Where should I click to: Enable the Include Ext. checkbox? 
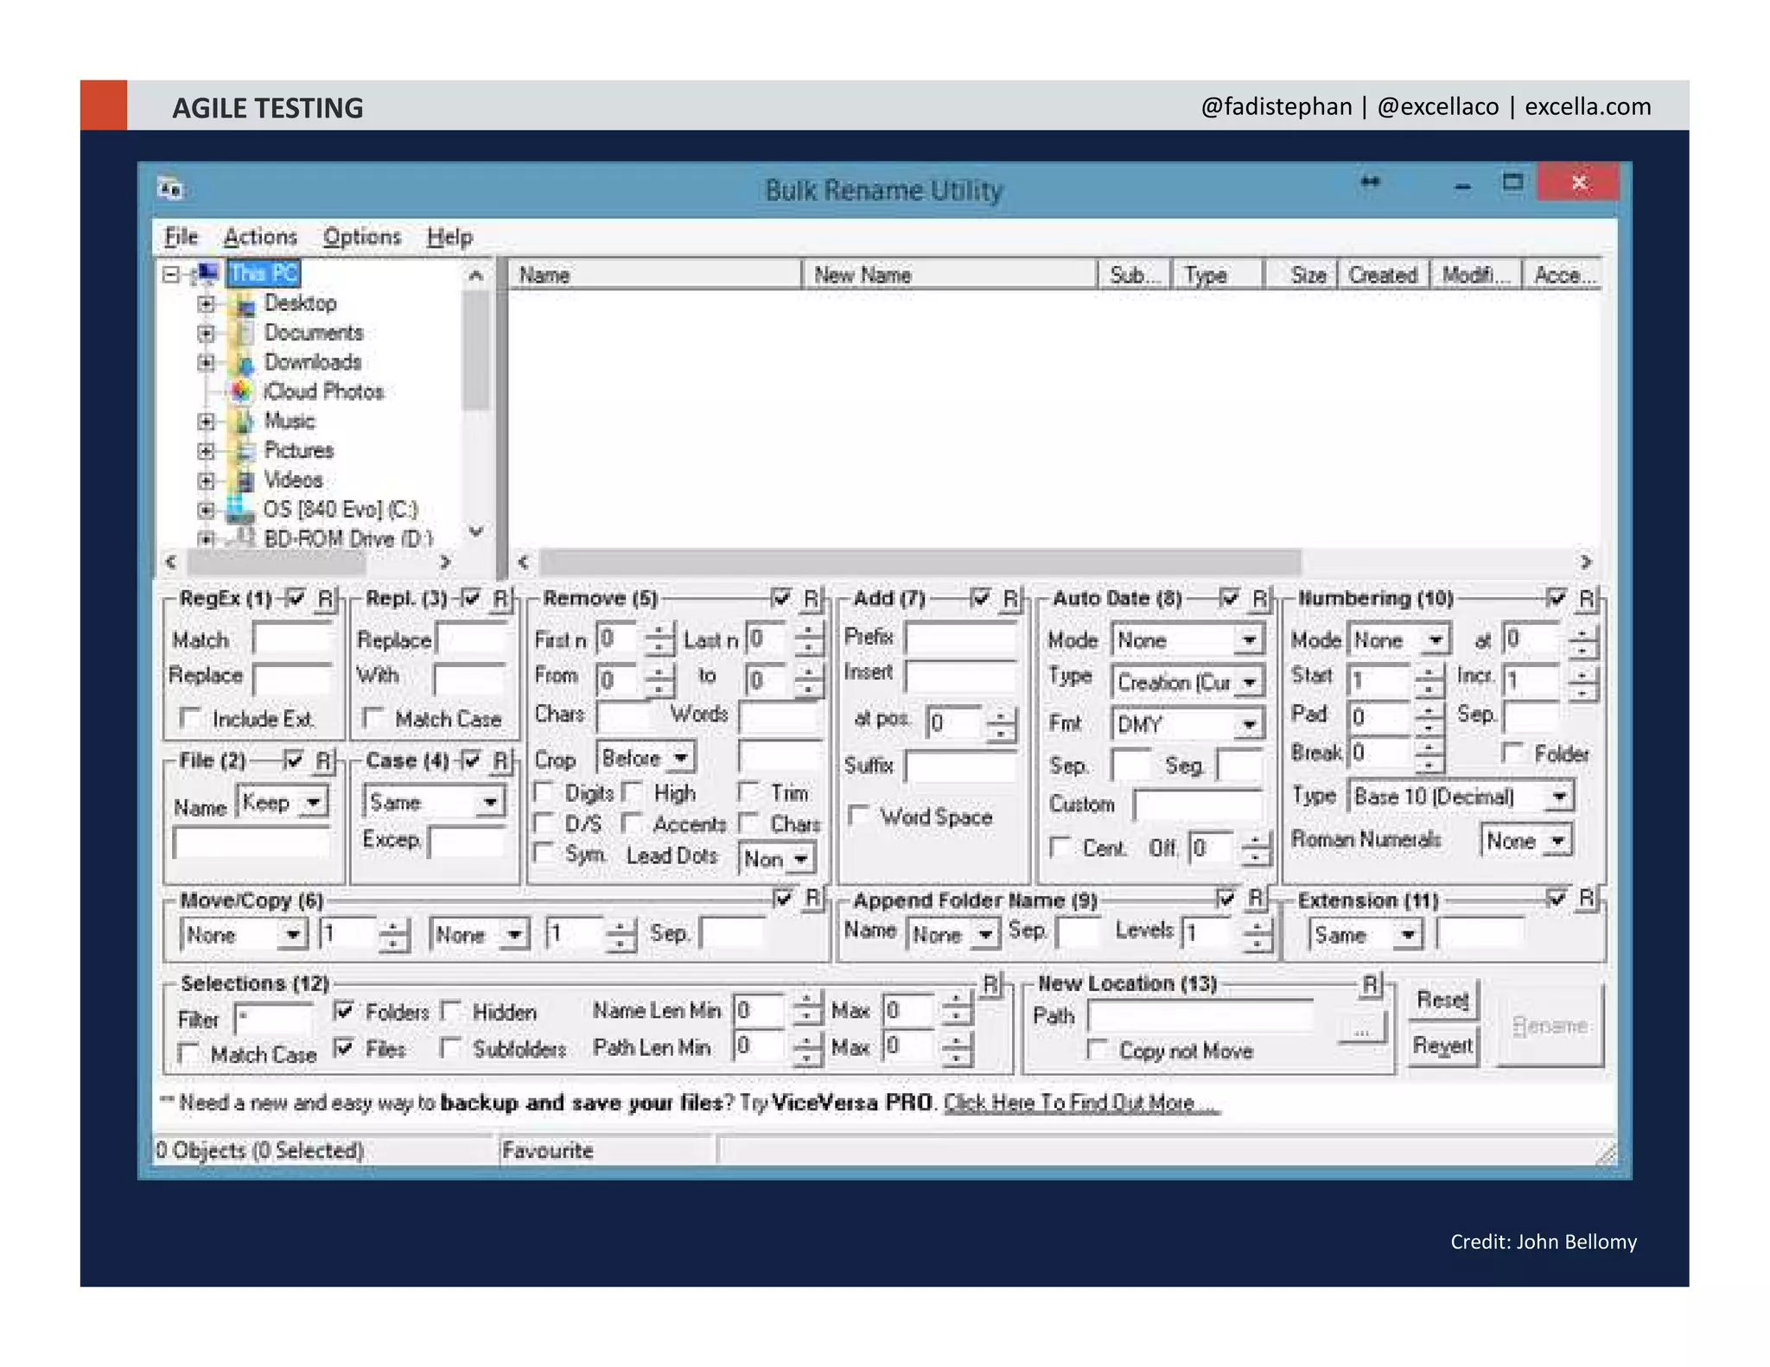click(190, 718)
